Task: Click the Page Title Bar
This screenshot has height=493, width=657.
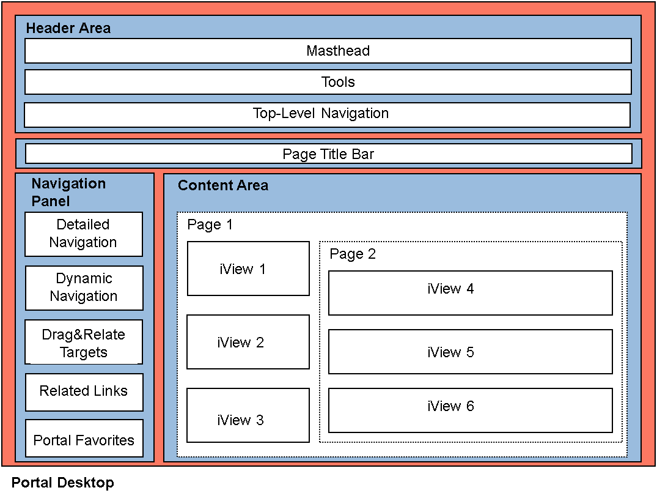Action: pos(328,154)
